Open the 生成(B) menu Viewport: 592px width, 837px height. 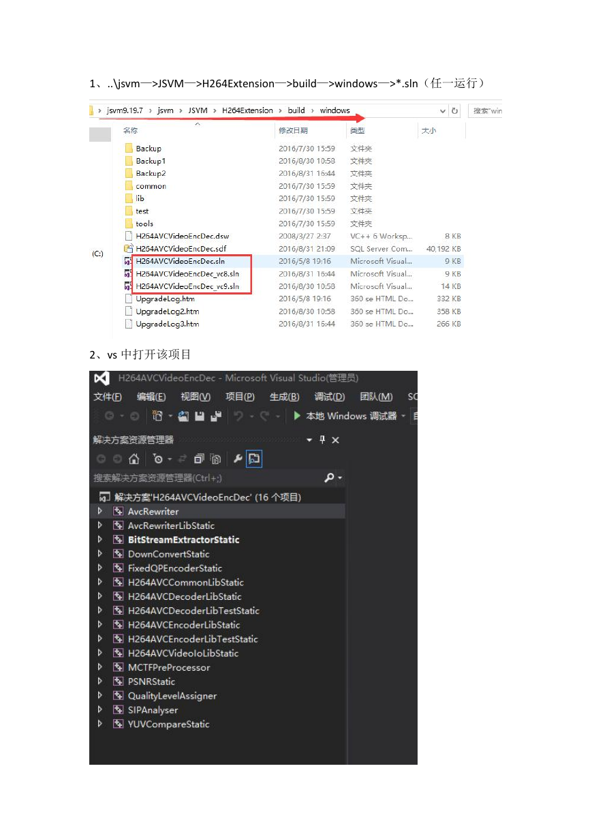285,397
